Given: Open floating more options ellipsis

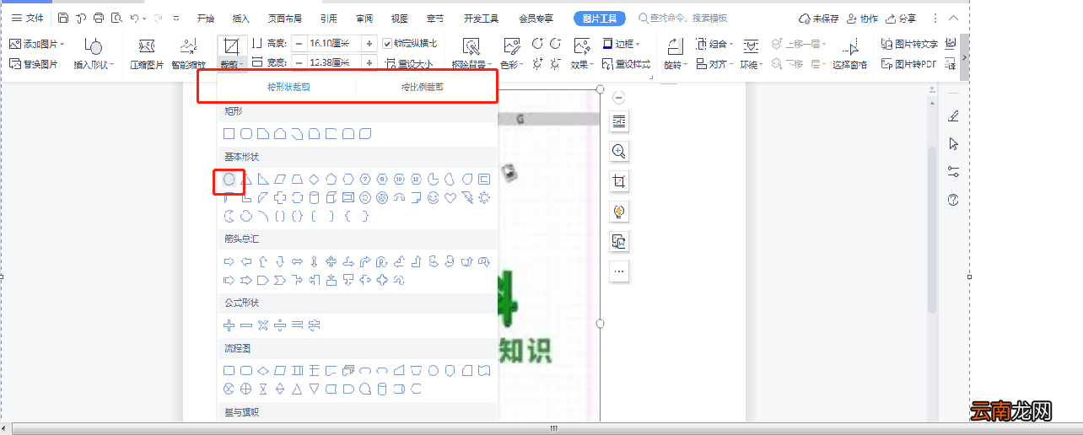Looking at the screenshot, I should (619, 271).
